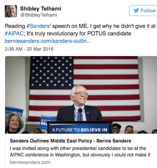Open the #Sanders hashtag
Screen dimensions: 157x168
[38, 26]
